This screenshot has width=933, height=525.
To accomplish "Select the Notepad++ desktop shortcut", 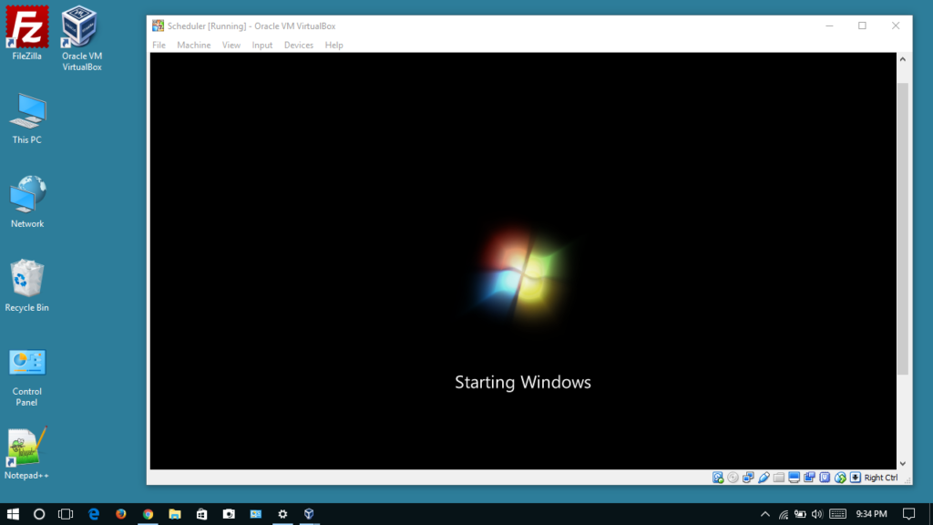I will 26,454.
